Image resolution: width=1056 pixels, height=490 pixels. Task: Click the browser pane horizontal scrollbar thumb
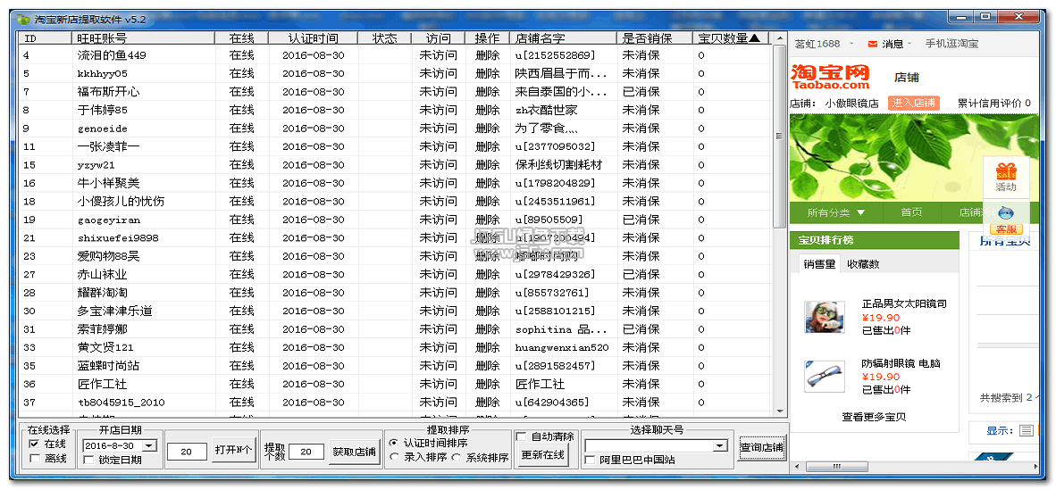coord(837,467)
